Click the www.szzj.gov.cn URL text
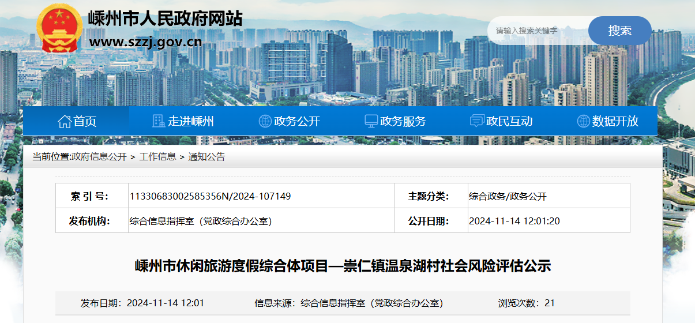695x323 pixels. coord(145,42)
